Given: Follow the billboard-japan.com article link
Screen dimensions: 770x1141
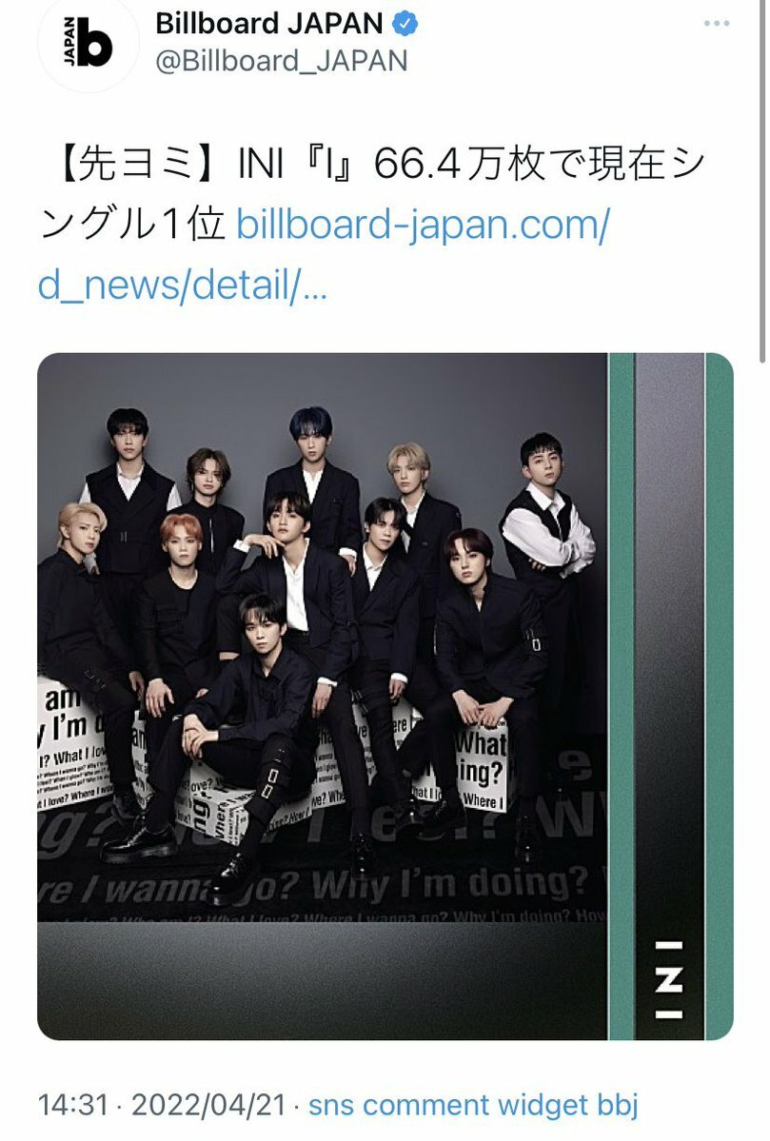Looking at the screenshot, I should click(422, 225).
